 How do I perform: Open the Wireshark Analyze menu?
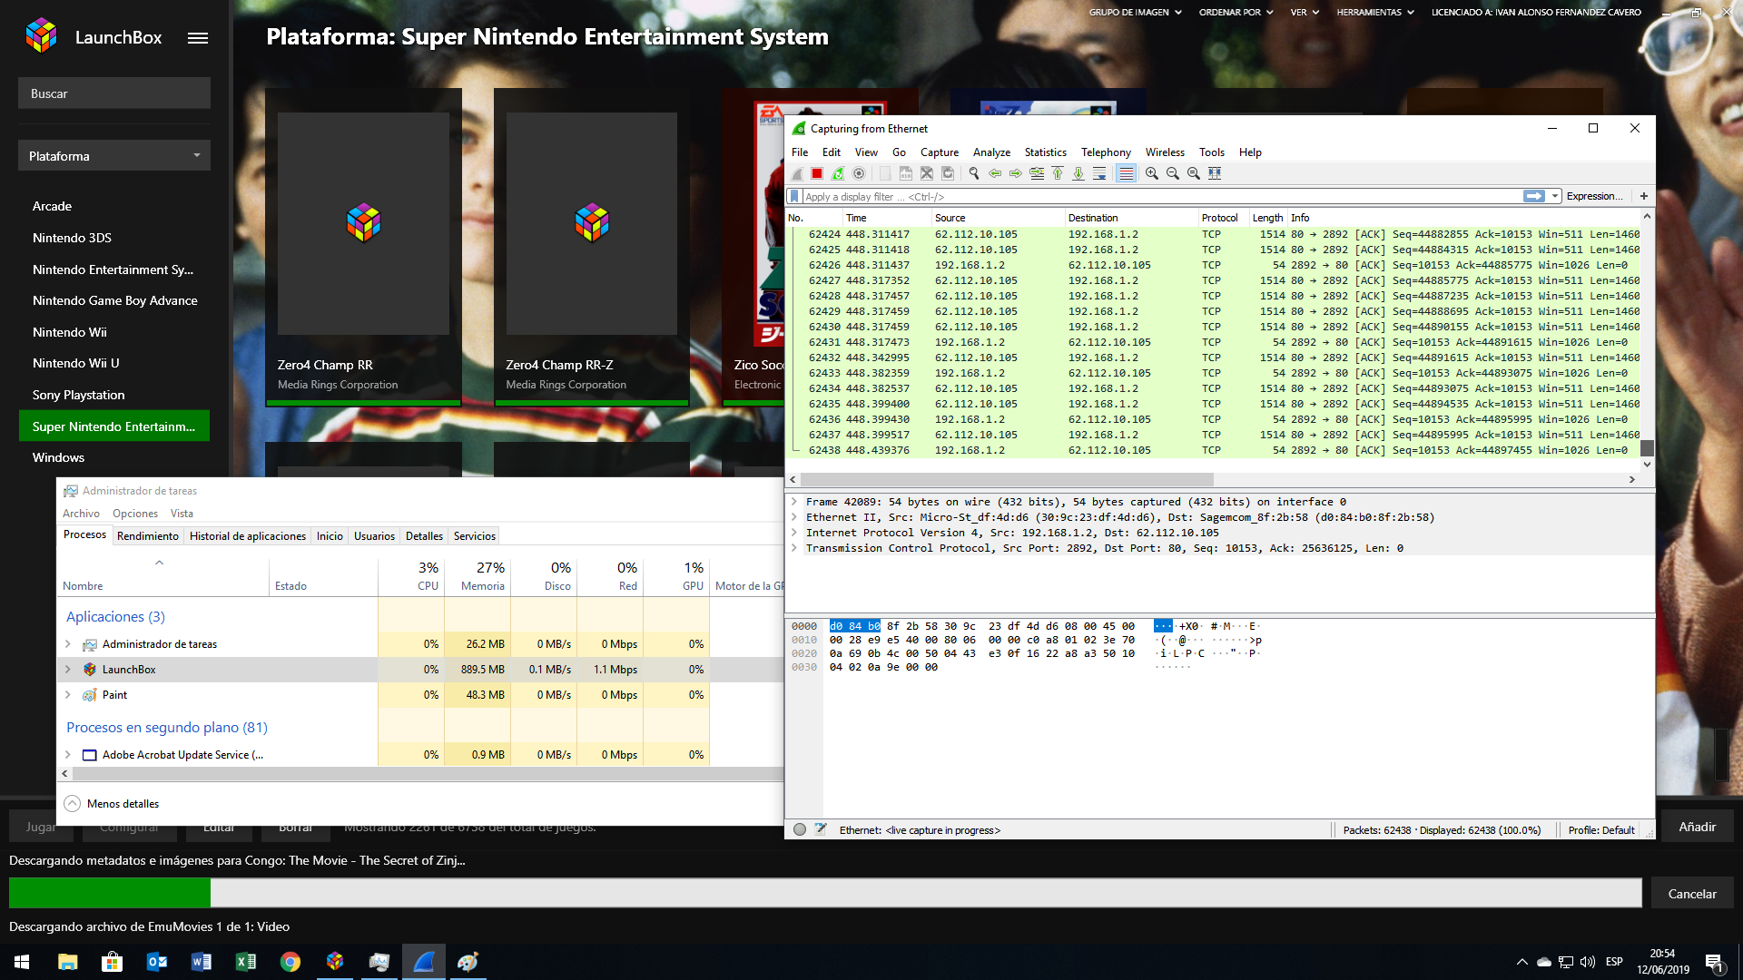coord(991,152)
